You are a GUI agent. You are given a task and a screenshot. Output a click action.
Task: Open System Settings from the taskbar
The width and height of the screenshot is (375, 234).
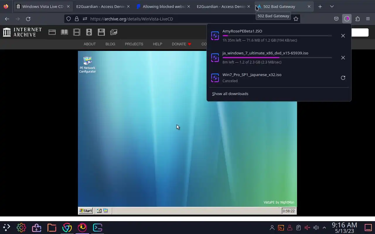coord(21,227)
